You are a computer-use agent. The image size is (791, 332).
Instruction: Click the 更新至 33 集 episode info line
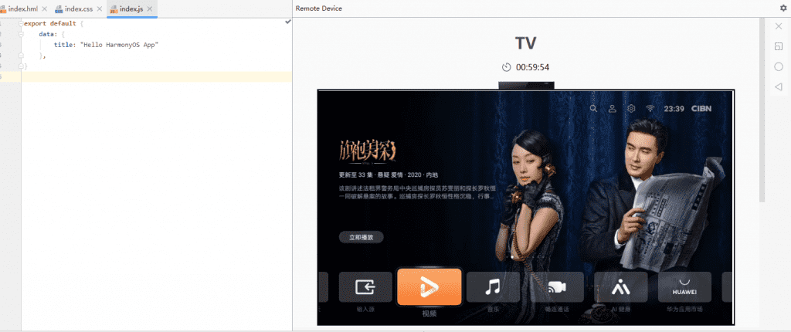389,175
